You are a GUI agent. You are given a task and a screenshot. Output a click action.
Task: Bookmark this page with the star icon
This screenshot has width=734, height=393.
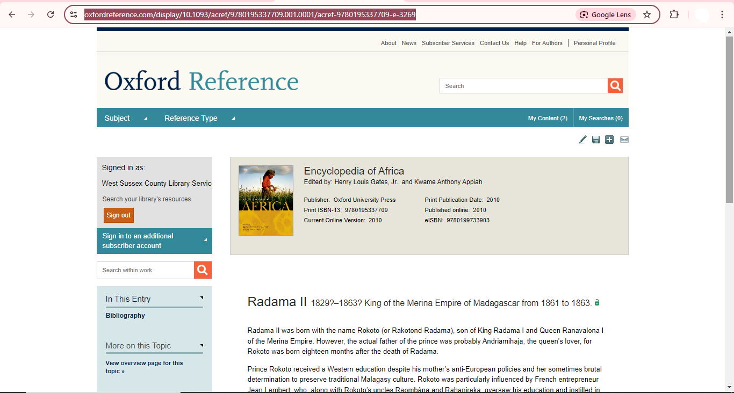click(x=647, y=14)
